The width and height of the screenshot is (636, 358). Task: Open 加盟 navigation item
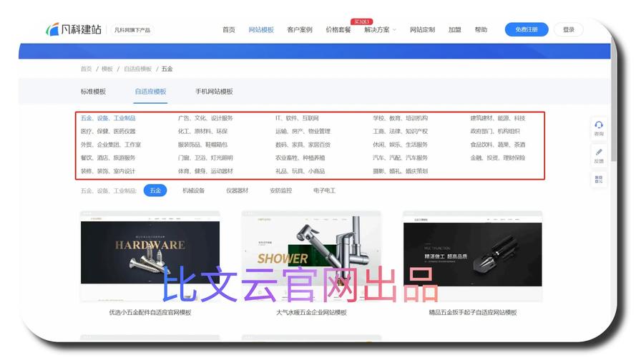[x=455, y=29]
